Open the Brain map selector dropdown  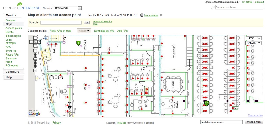[253, 38]
